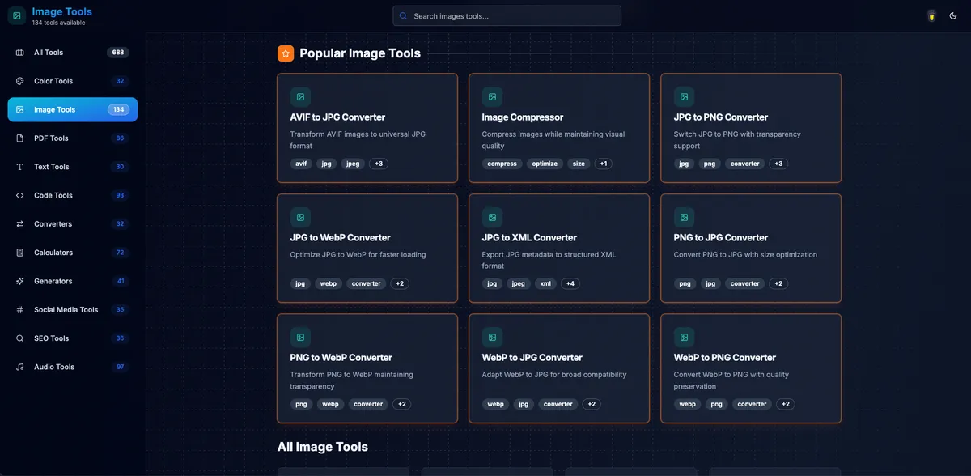Open the PNG to JPG Converter title
Screen dimensions: 971x476
(x=721, y=238)
